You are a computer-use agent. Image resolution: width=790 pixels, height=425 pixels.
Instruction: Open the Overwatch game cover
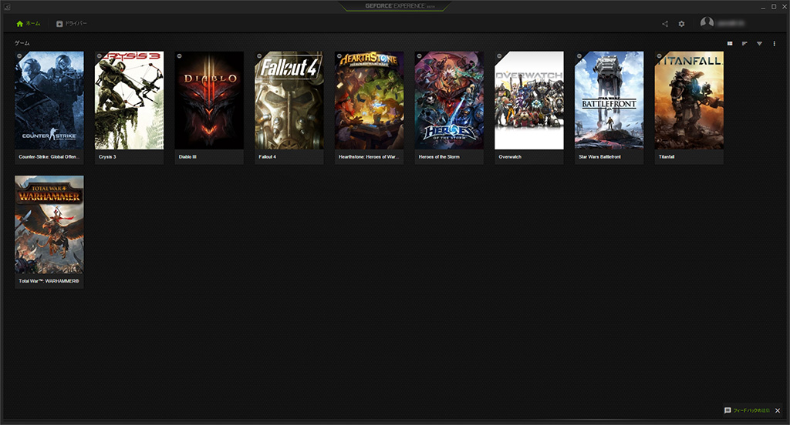[529, 100]
